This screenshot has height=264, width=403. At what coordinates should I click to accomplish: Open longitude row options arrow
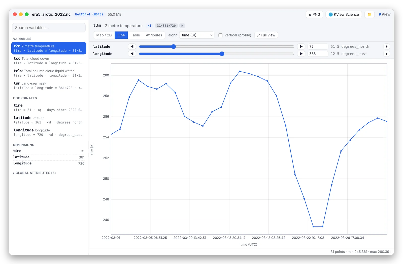pyautogui.click(x=387, y=54)
